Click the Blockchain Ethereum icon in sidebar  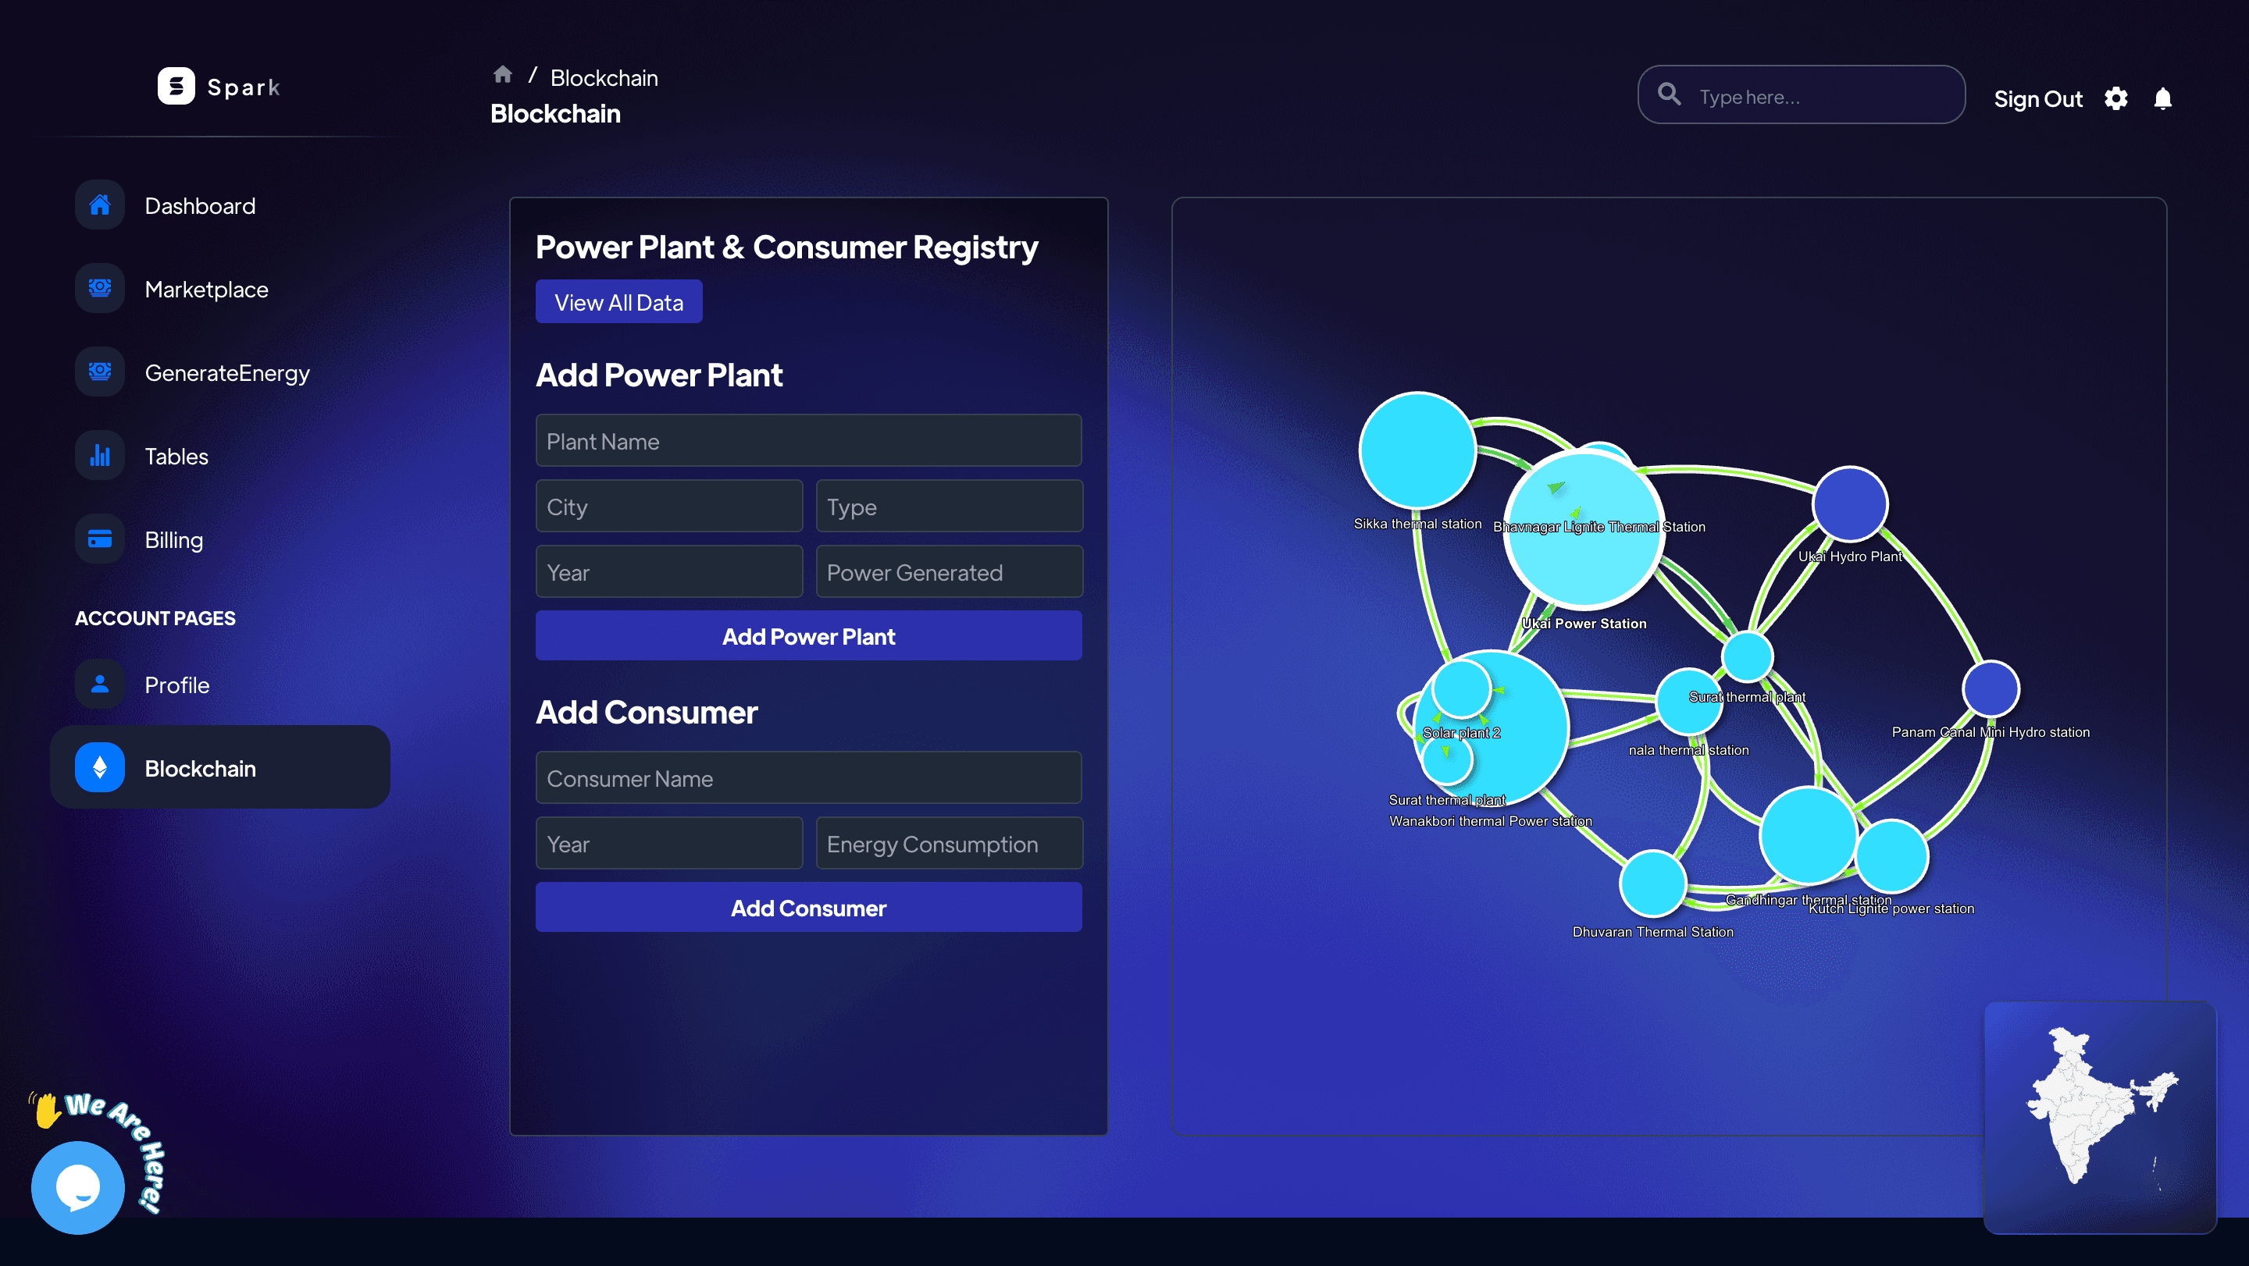pos(99,768)
